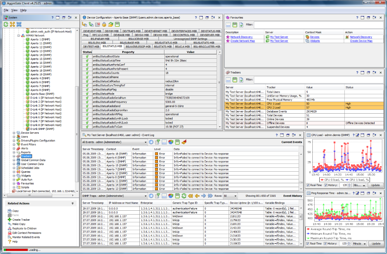The image size is (387, 254).
Task: Open the File menu
Action: click(x=6, y=10)
